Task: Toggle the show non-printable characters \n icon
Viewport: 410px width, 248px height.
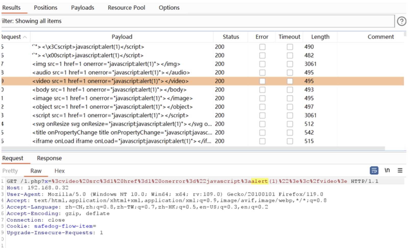Action: pyautogui.click(x=387, y=170)
